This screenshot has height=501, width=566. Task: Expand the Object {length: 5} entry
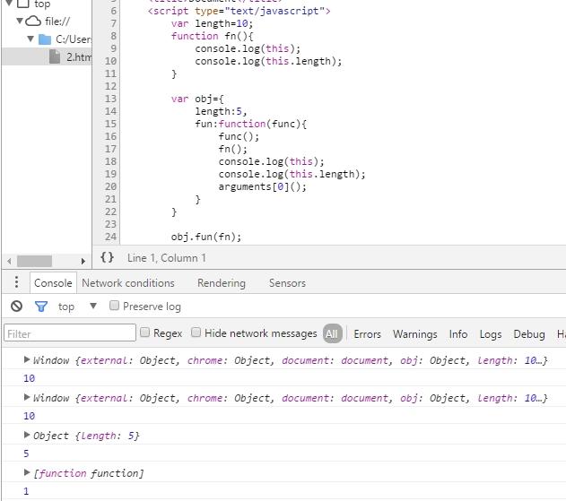[26, 435]
